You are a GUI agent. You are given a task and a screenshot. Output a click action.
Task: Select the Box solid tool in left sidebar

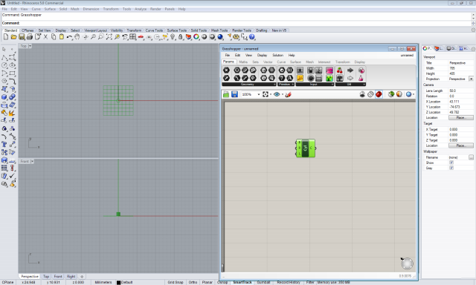[x=4, y=97]
